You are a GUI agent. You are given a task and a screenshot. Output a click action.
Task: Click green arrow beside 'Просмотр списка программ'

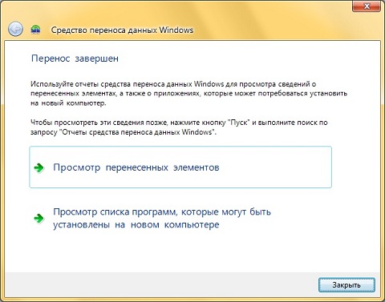pyautogui.click(x=39, y=218)
